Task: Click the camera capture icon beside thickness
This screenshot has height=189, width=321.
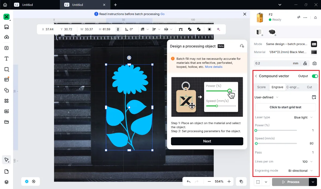Action: [x=315, y=63]
